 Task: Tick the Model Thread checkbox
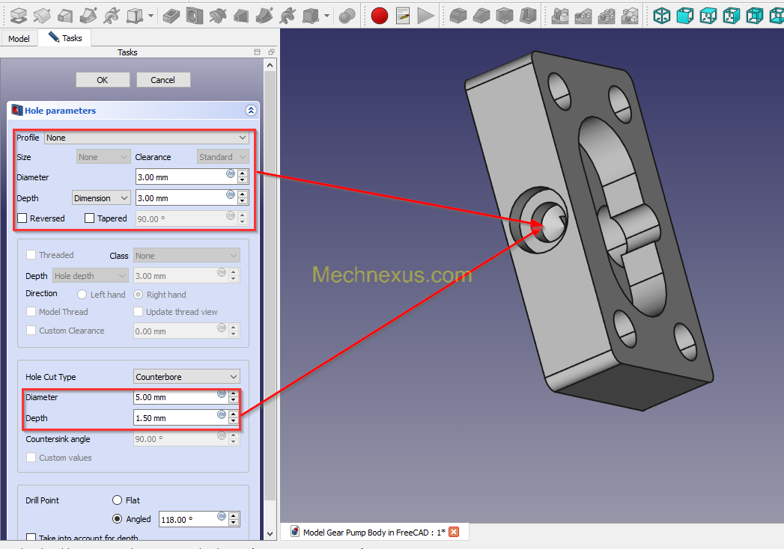(x=31, y=312)
